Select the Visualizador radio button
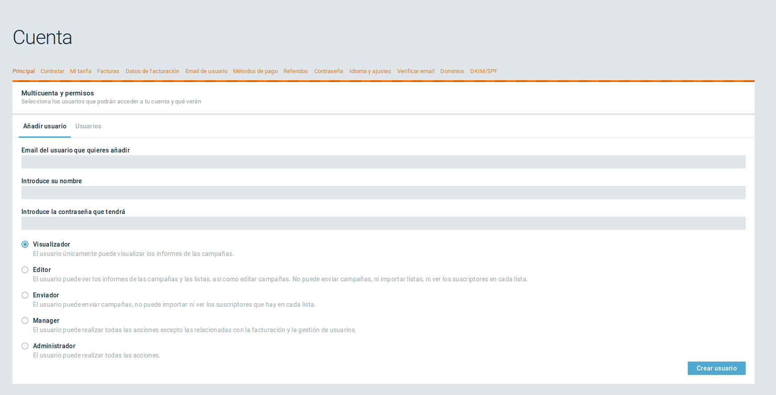 click(25, 244)
